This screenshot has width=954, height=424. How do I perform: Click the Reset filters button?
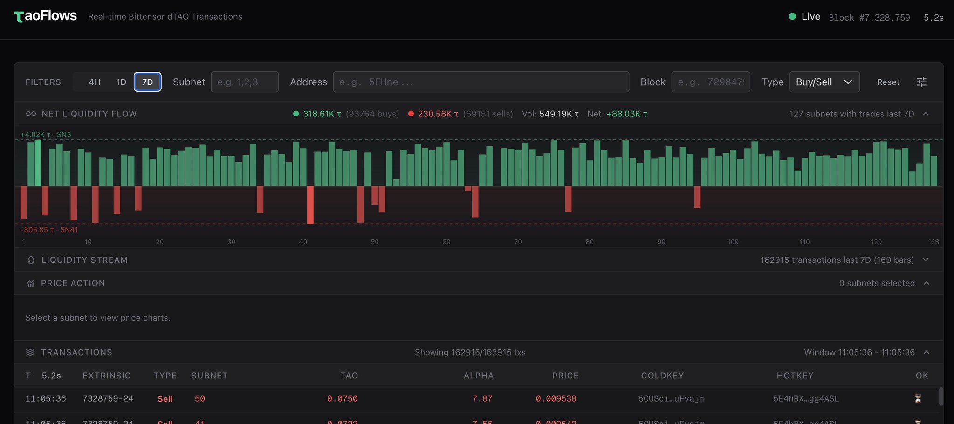click(888, 82)
